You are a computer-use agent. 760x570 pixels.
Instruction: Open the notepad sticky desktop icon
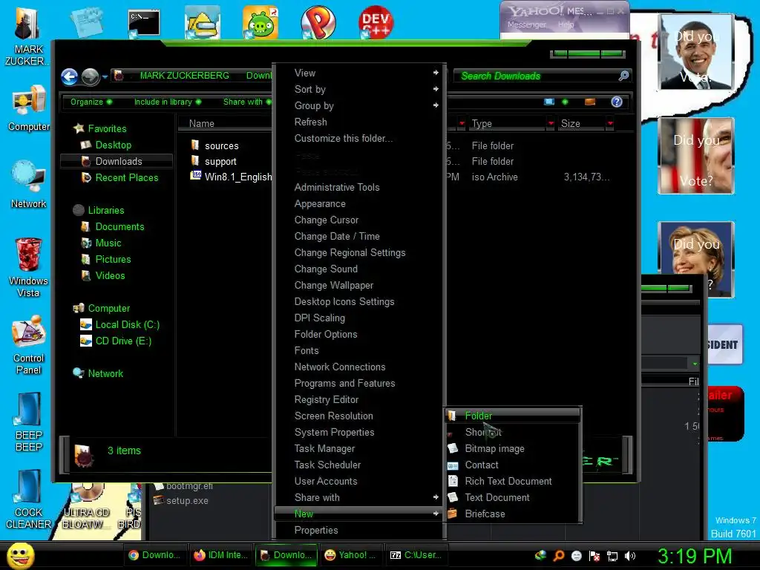pos(86,22)
